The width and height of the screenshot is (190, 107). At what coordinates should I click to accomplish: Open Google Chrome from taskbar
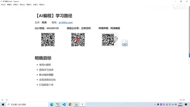point(70,104)
